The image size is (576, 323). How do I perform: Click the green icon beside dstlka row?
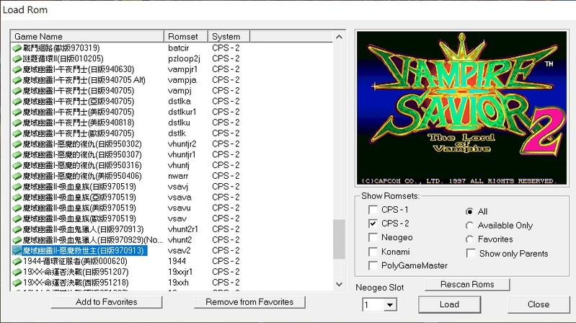(x=17, y=102)
